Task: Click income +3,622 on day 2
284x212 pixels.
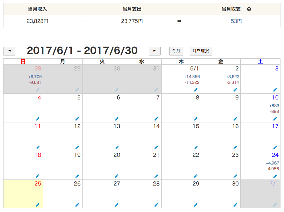Action: pos(232,77)
